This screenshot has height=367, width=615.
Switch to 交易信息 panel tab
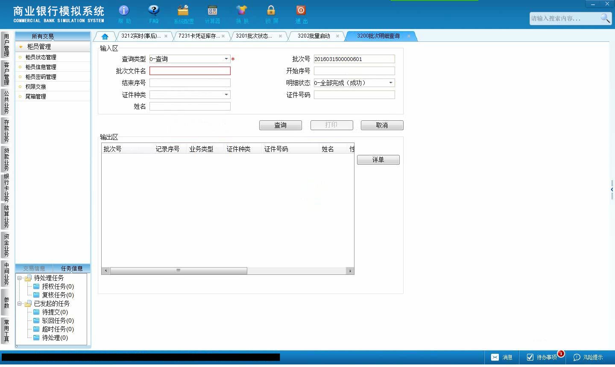point(34,268)
